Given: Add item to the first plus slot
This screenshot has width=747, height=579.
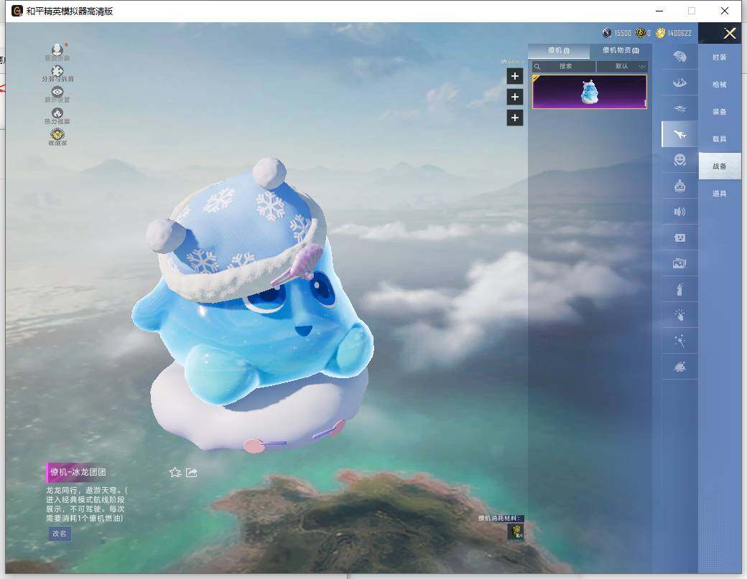Looking at the screenshot, I should [x=514, y=76].
